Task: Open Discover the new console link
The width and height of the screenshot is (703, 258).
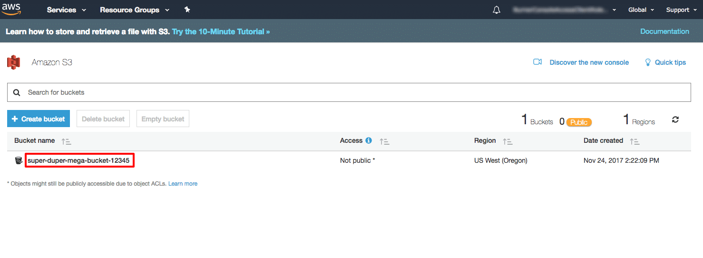Action: pos(589,62)
